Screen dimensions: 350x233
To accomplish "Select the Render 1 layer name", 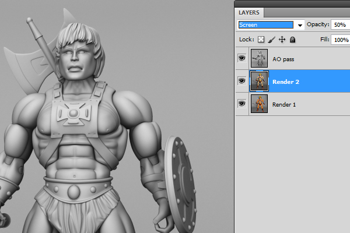I will [x=285, y=104].
